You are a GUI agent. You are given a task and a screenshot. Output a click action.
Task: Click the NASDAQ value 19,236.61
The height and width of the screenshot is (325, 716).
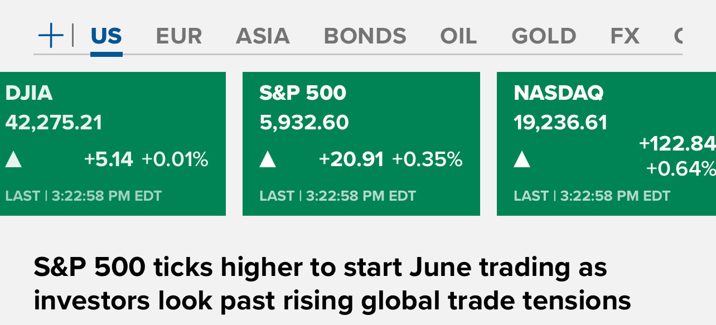560,123
